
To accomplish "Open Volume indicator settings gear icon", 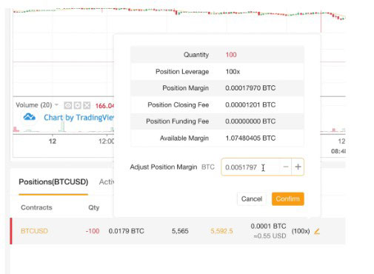I will click(78, 105).
